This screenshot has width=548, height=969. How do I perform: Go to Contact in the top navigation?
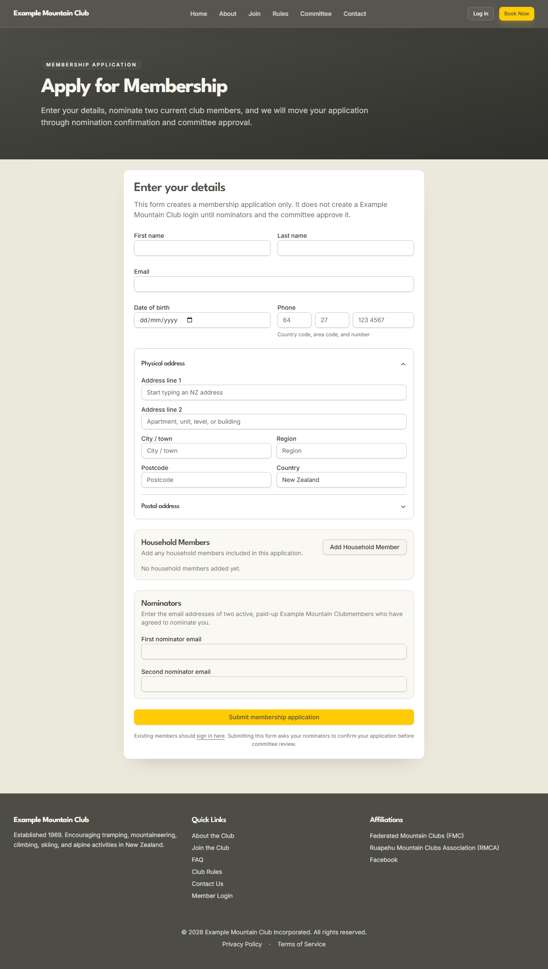(355, 14)
